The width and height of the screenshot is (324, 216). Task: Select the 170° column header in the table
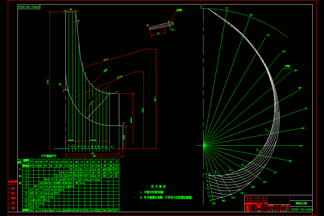[x=31, y=162]
